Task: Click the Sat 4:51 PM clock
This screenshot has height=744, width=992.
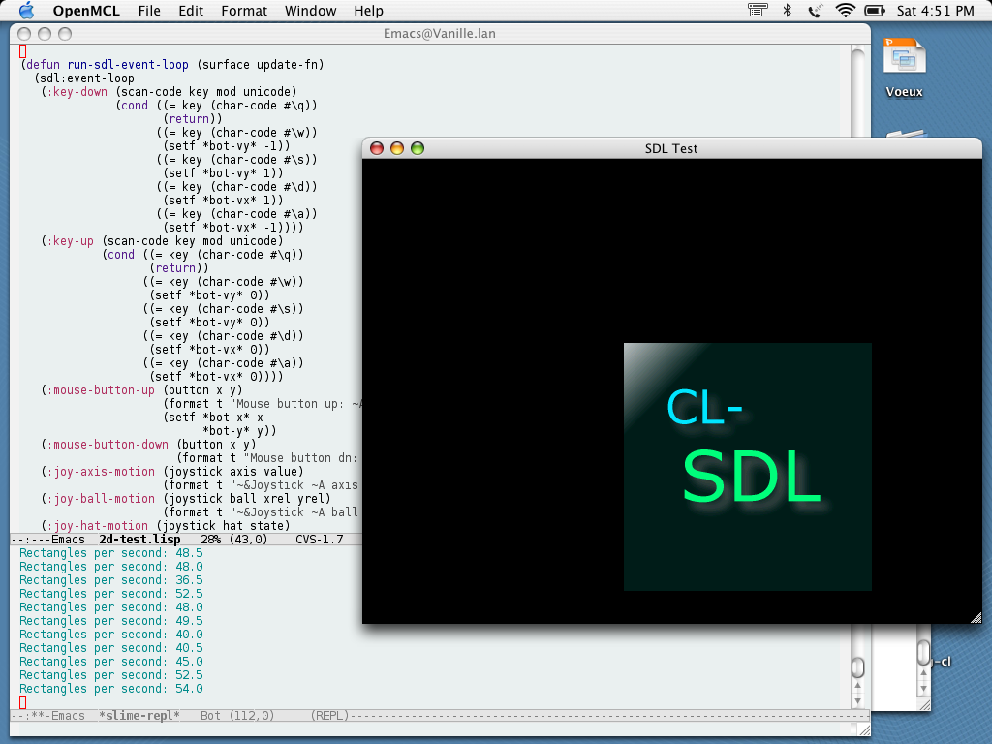Action: (935, 11)
